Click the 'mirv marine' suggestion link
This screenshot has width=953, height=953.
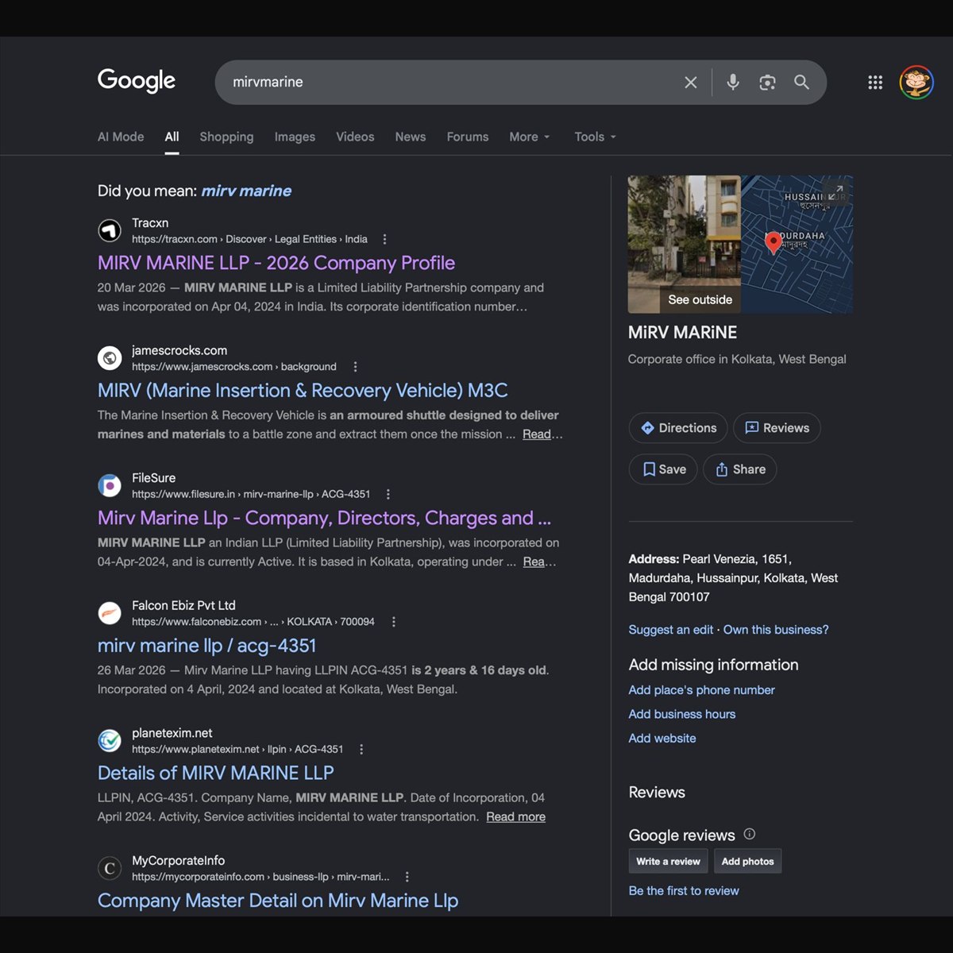tap(246, 191)
